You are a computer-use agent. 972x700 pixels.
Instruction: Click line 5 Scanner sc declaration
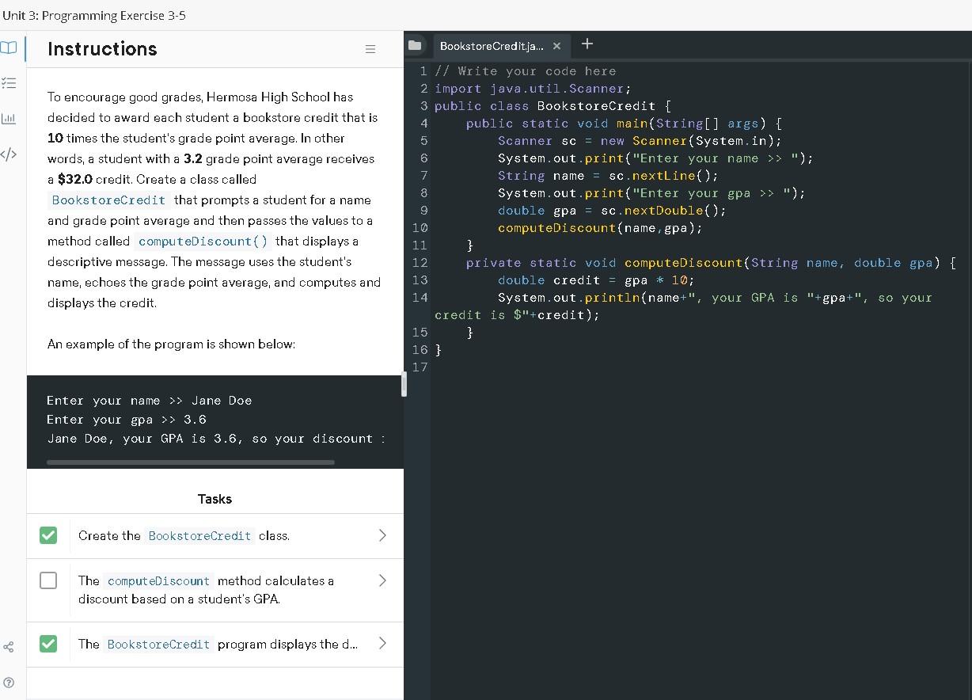pos(640,141)
